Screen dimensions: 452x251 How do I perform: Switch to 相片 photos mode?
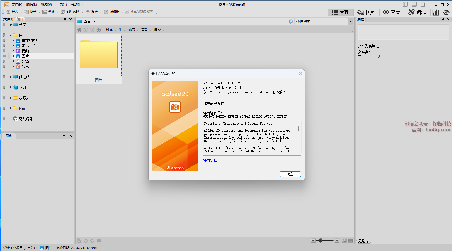click(366, 12)
